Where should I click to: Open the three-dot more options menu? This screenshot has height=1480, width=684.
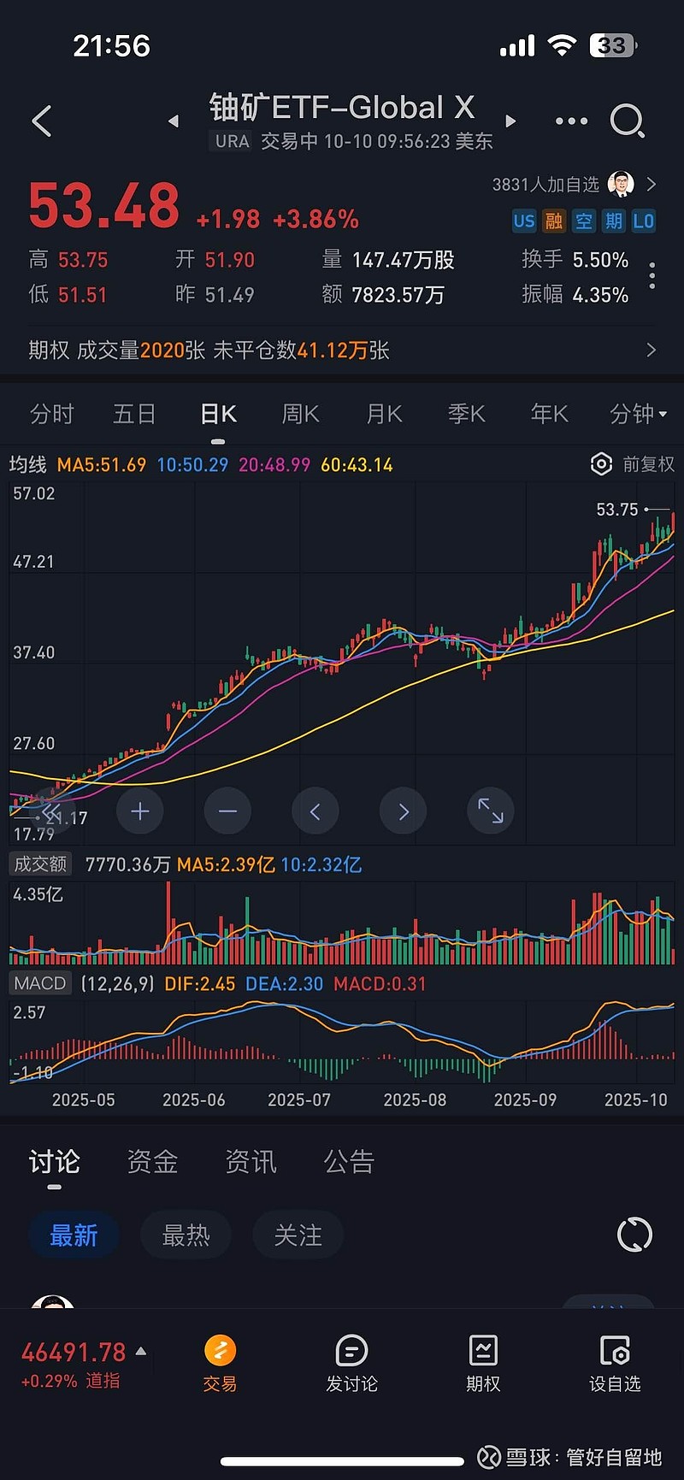[571, 121]
